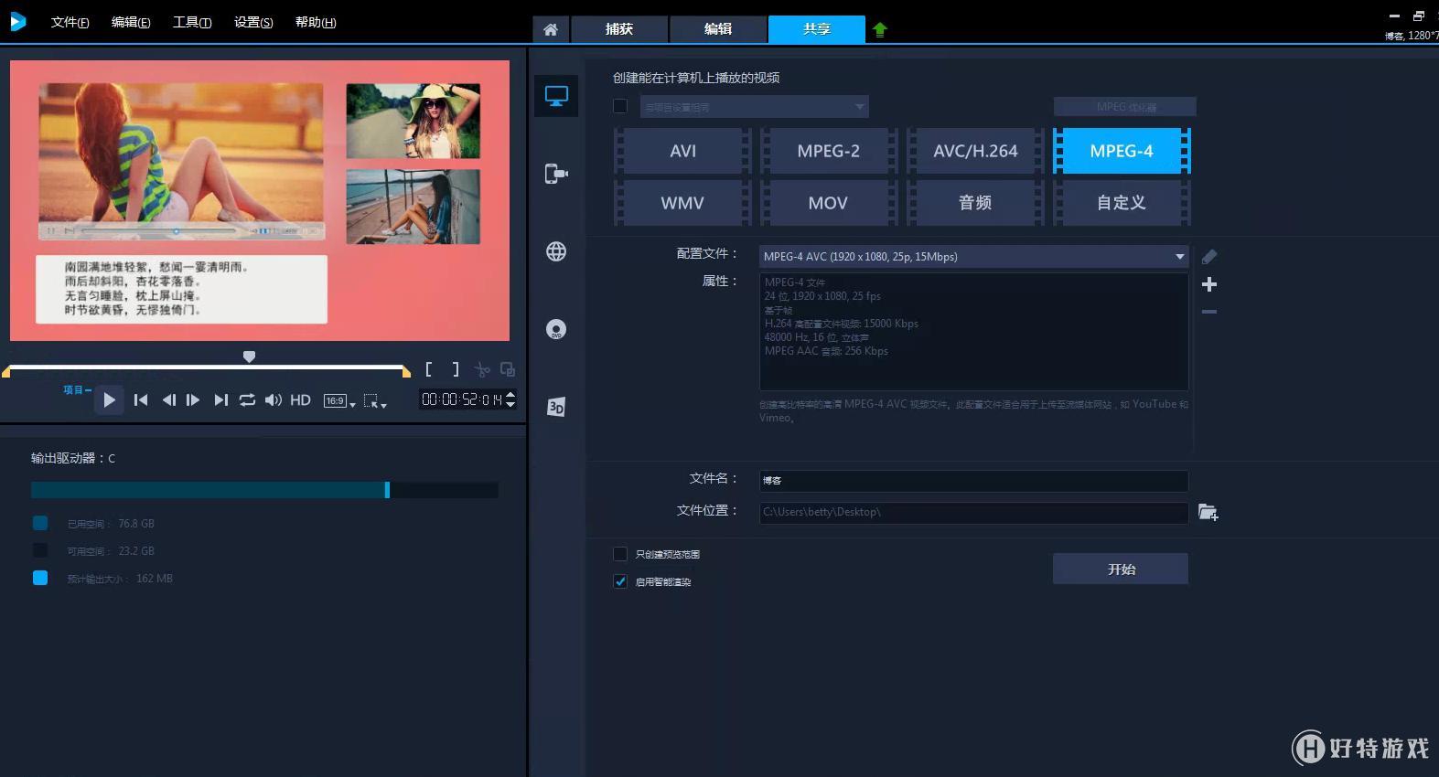The height and width of the screenshot is (777, 1439).
Task: Select the Device output category icon
Action: point(556,174)
